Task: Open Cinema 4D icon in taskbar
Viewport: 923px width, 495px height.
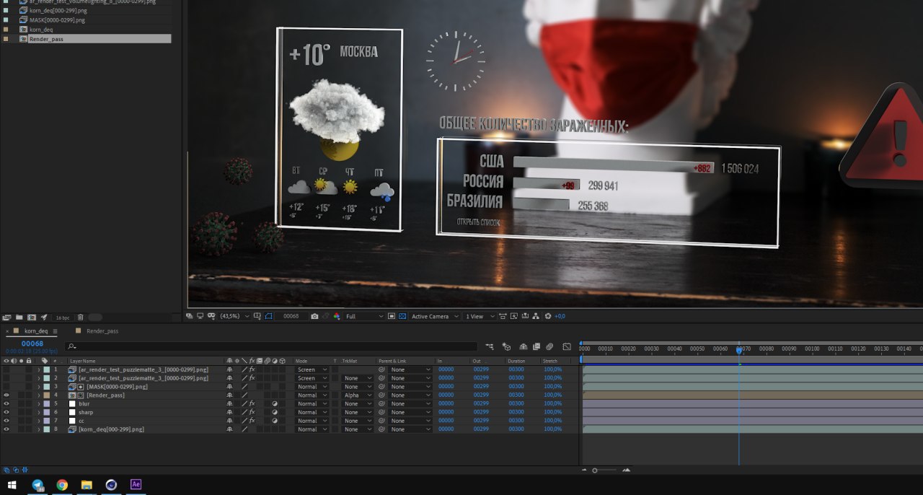Action: coord(111,485)
